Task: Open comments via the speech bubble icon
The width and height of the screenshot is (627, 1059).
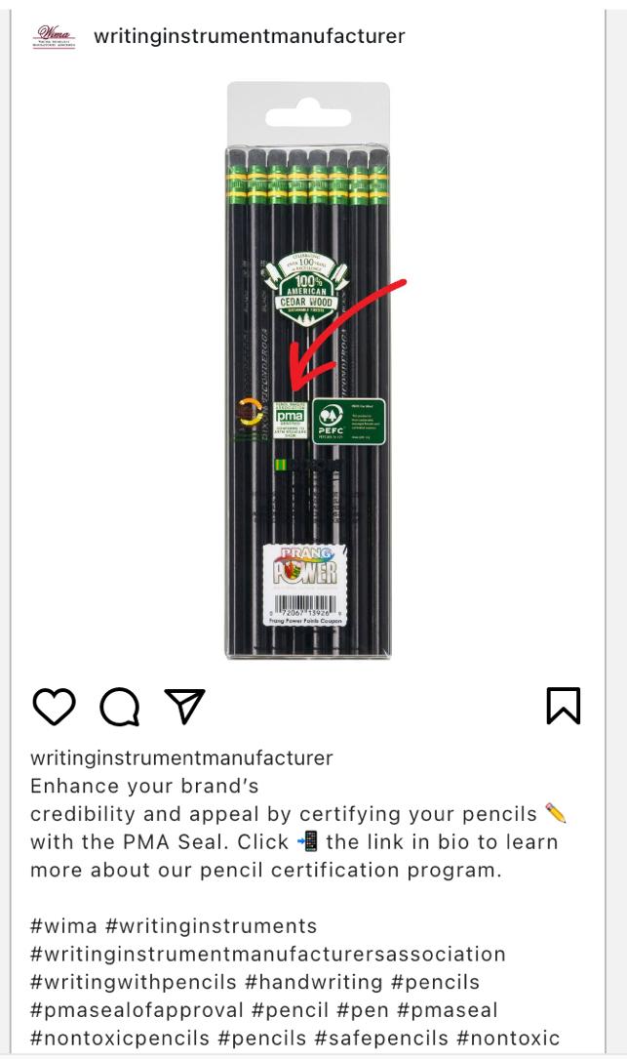Action: point(120,707)
